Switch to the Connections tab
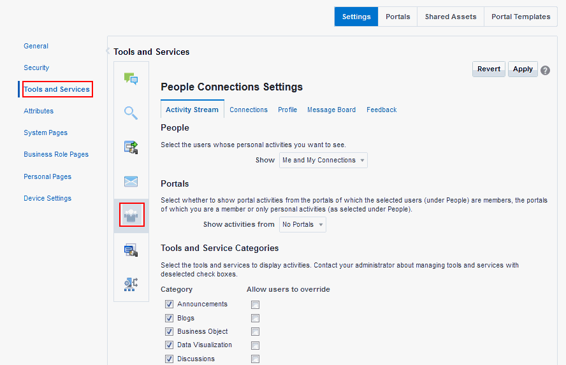Viewport: 566px width, 365px height. [249, 110]
